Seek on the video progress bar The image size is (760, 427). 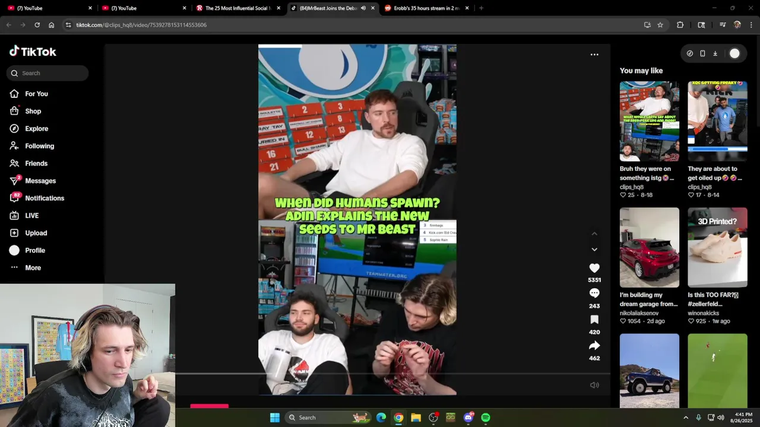(392, 374)
